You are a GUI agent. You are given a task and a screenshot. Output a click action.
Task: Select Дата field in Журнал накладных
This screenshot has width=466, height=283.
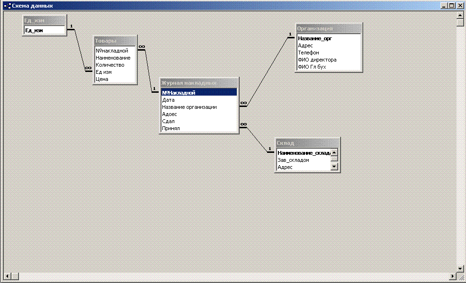click(199, 100)
